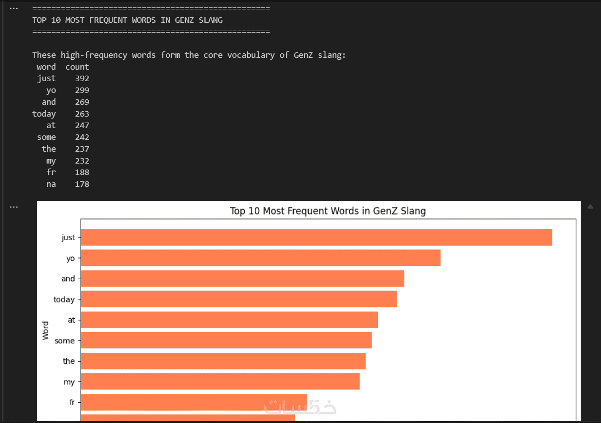
Task: Click the 'na' row in the text table
Action: tap(51, 184)
